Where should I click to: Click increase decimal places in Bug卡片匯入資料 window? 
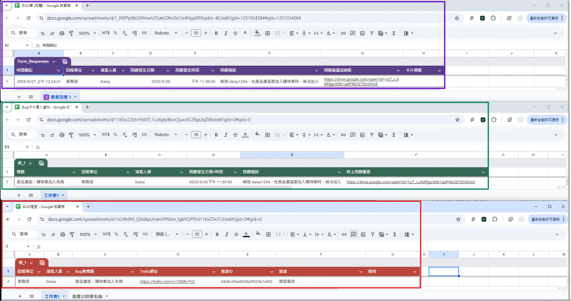(134, 135)
